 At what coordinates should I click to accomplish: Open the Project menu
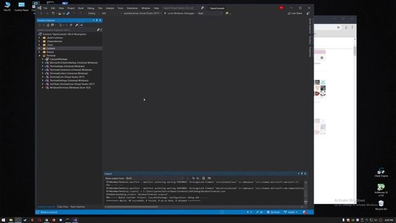tap(71, 8)
